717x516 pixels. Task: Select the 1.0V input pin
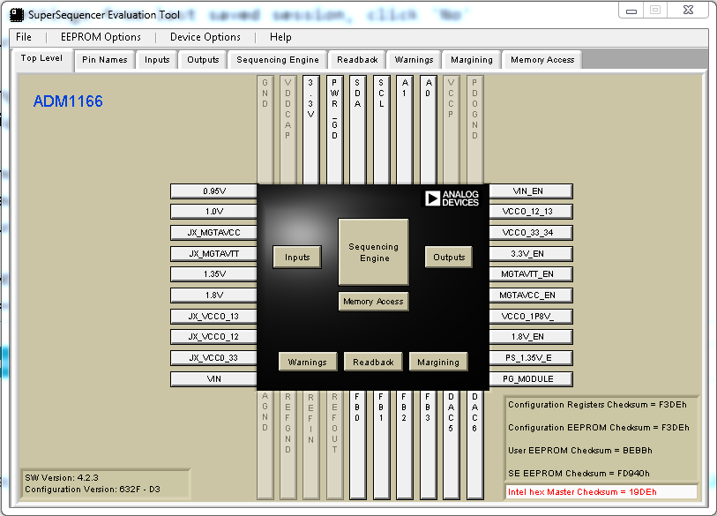tap(214, 212)
